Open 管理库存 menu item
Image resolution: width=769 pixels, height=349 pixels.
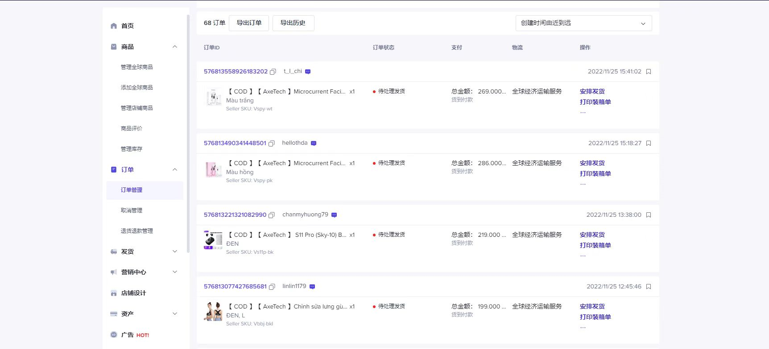coord(132,149)
